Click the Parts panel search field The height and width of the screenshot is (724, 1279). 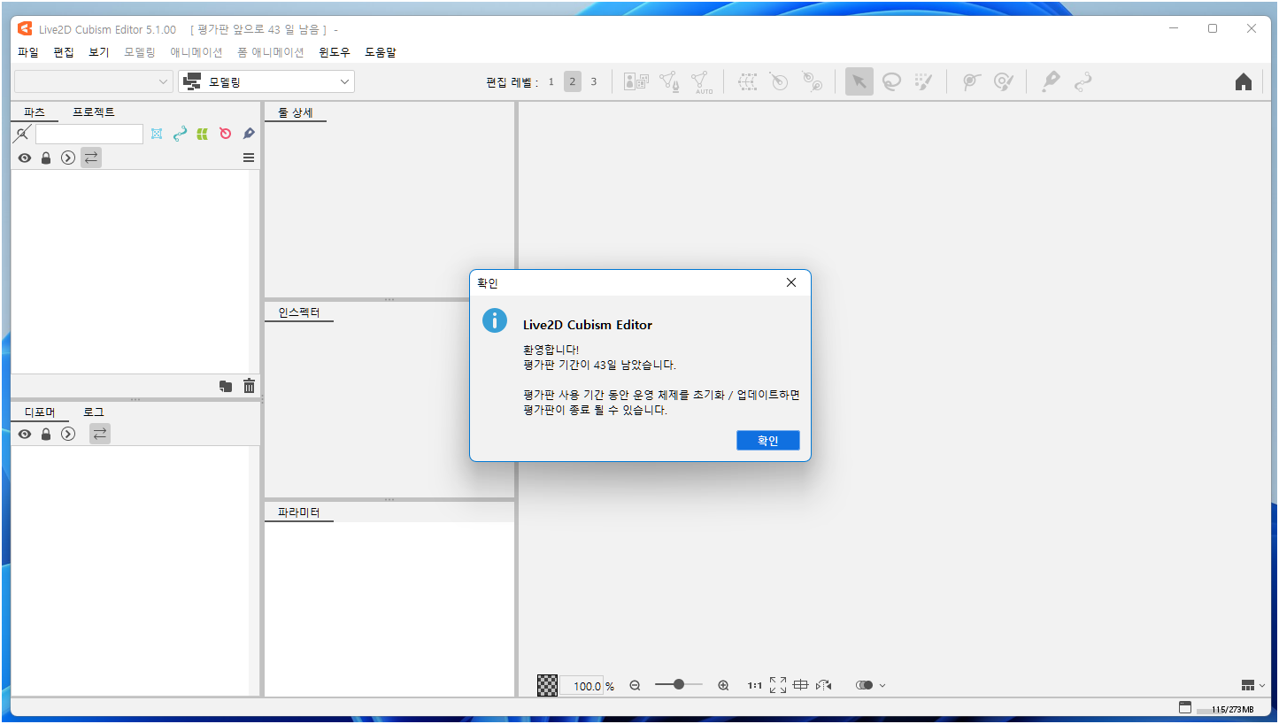pyautogui.click(x=89, y=134)
